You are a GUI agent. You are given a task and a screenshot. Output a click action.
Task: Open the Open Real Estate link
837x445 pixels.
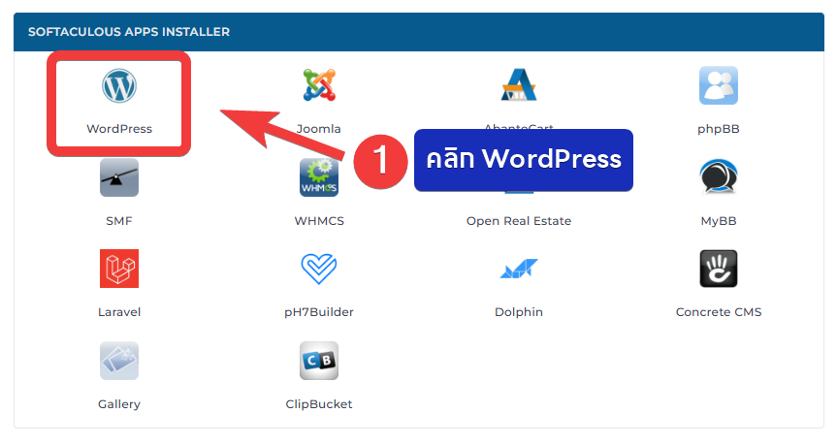click(519, 221)
